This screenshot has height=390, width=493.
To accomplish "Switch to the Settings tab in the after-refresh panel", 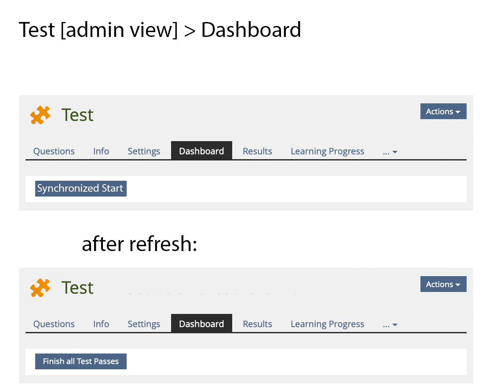I will 144,324.
